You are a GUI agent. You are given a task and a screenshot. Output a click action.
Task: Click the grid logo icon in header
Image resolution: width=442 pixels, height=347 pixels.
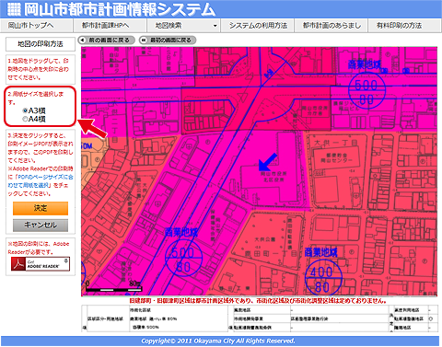pos(14,9)
